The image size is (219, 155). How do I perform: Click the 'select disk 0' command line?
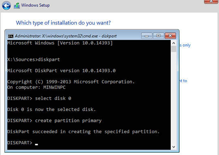click(x=39, y=98)
